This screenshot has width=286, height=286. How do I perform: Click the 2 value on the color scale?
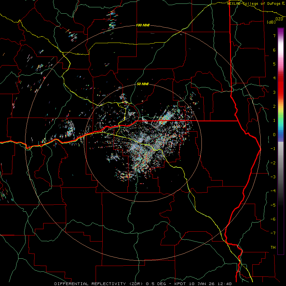click(x=274, y=106)
